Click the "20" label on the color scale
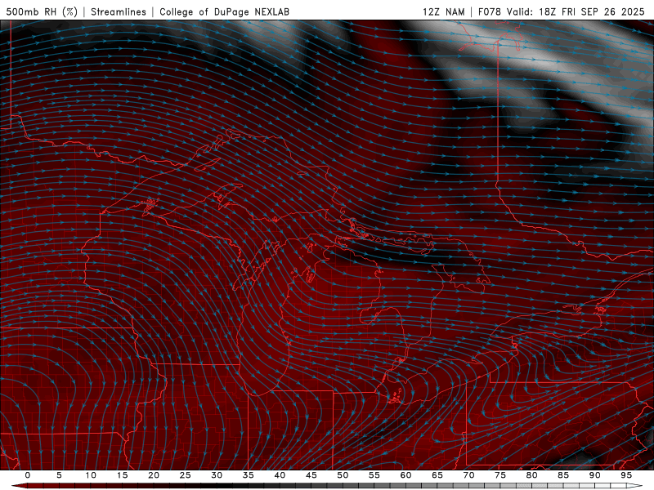 154,475
